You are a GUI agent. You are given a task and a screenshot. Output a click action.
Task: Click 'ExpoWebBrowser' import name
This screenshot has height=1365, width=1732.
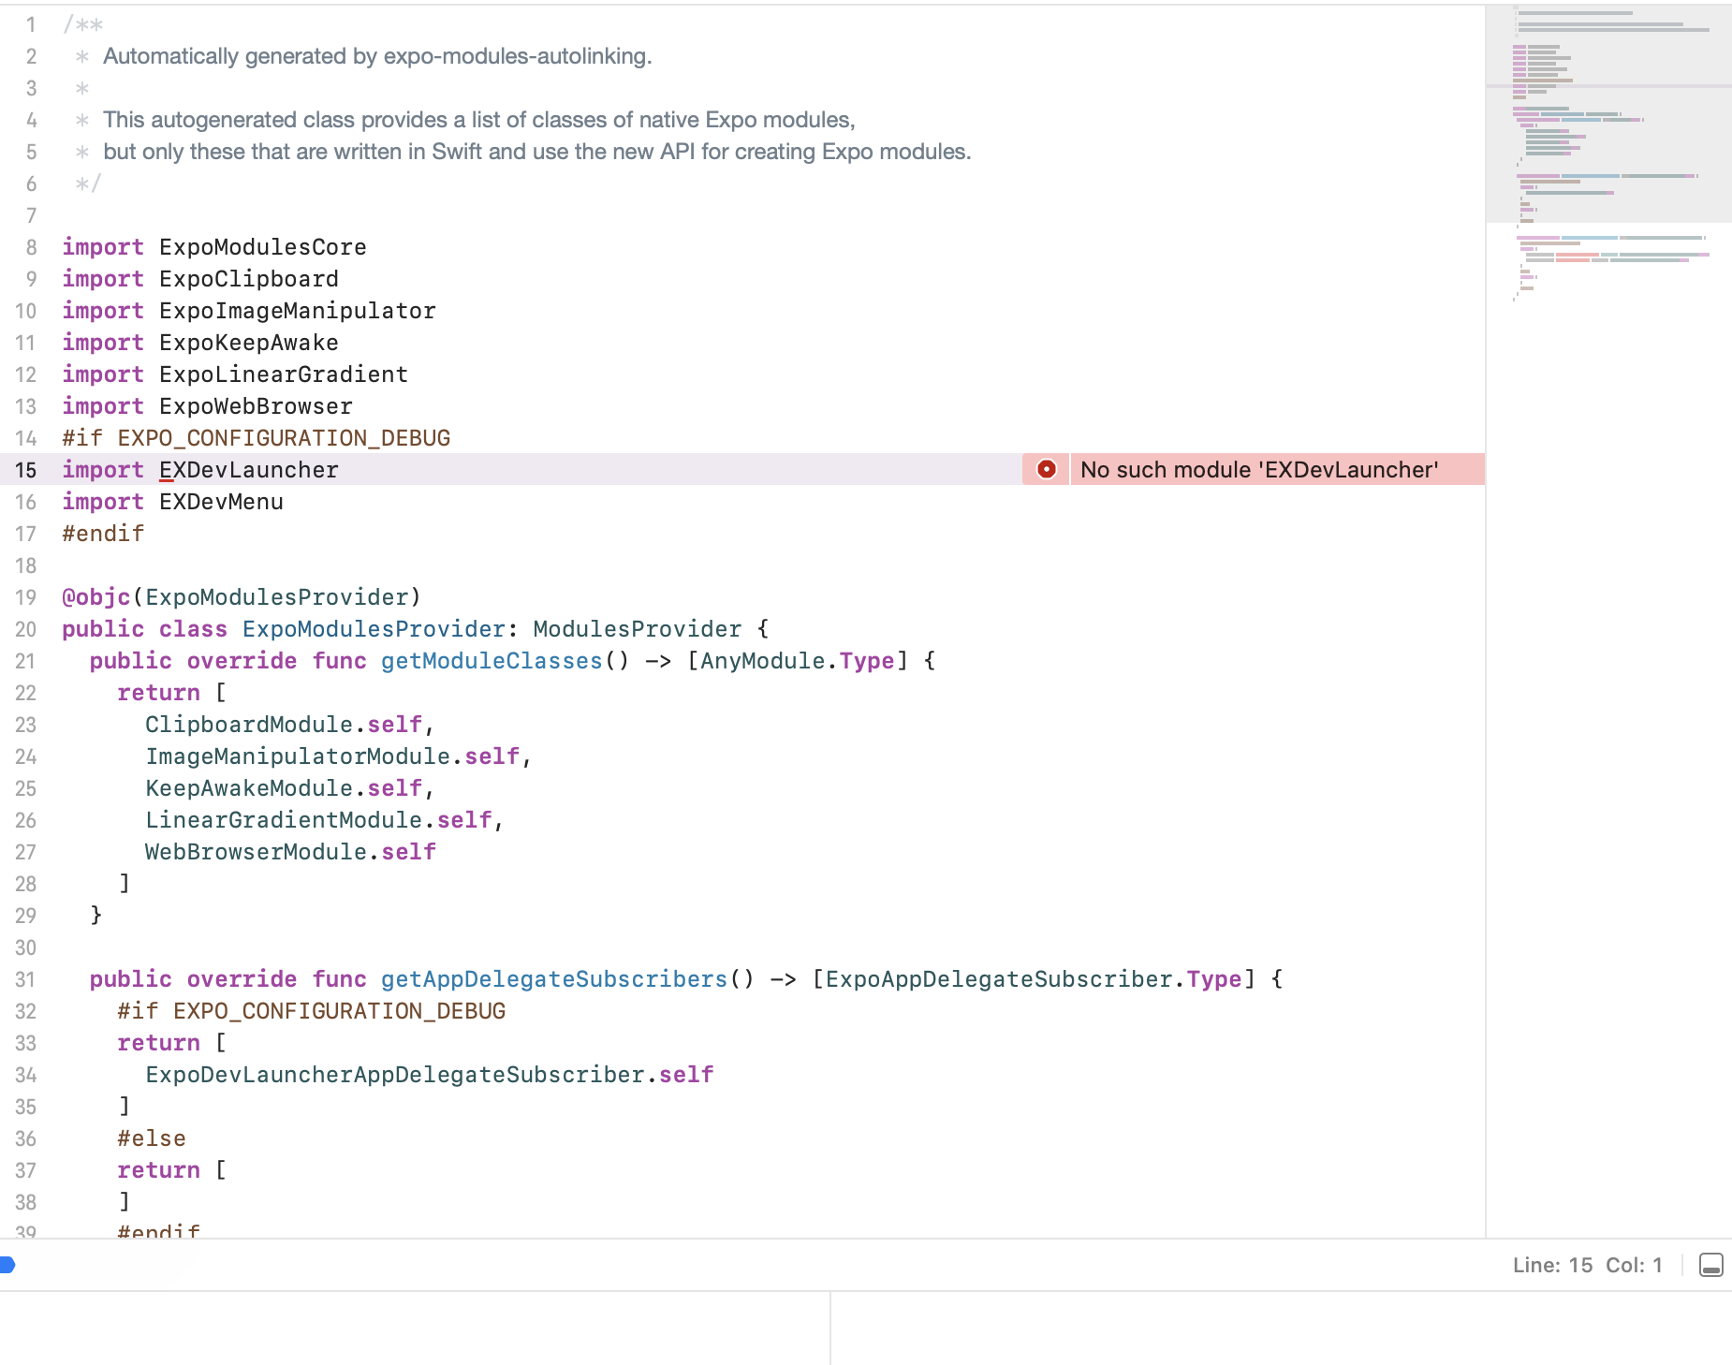[x=256, y=406]
